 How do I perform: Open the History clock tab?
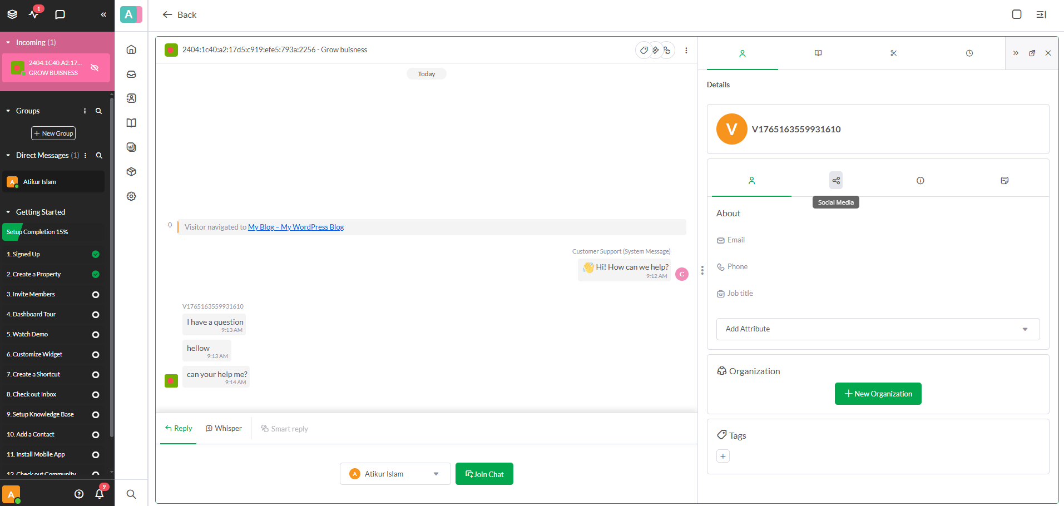tap(969, 53)
